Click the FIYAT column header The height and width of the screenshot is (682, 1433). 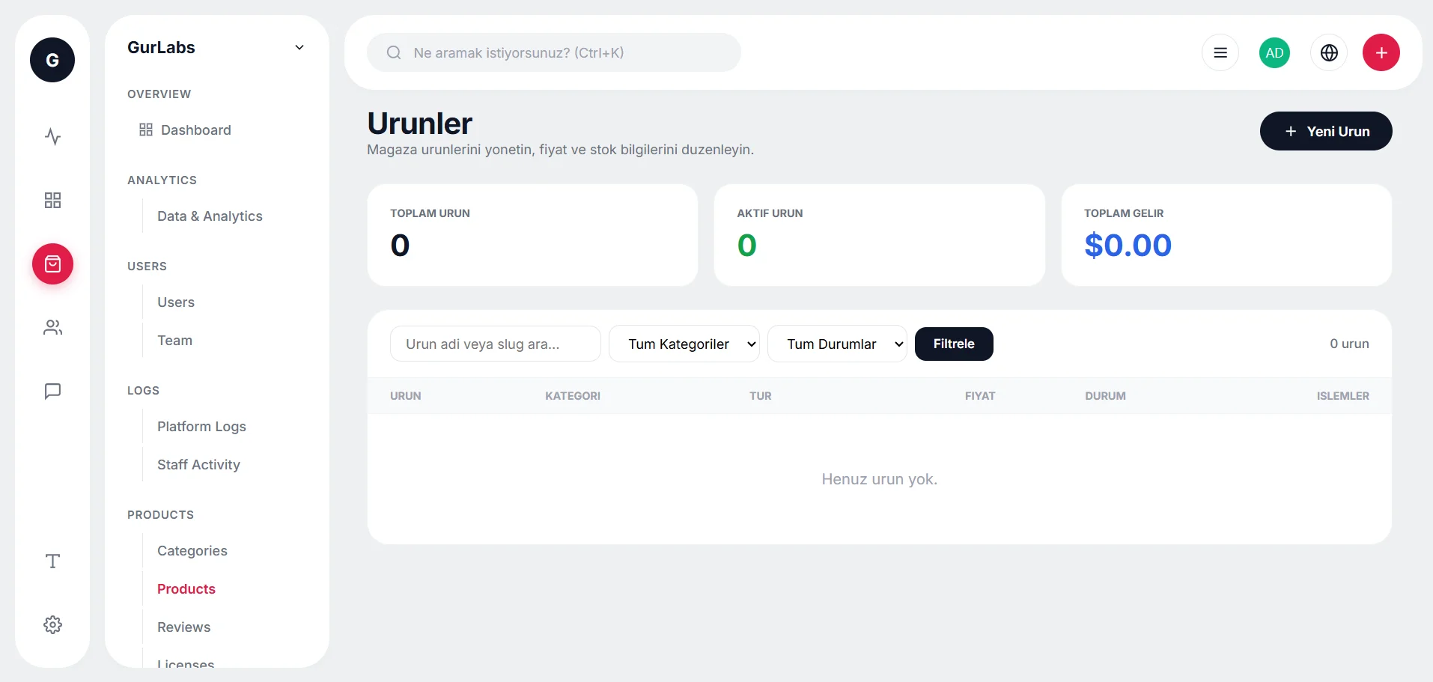pyautogui.click(x=980, y=396)
